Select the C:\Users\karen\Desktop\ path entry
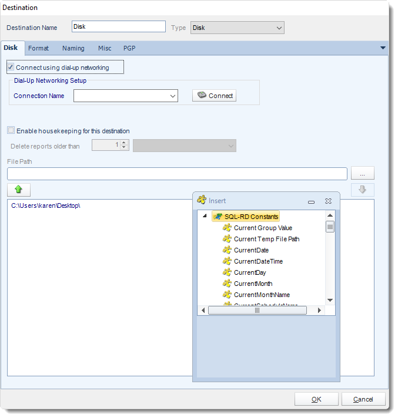 tap(46, 205)
